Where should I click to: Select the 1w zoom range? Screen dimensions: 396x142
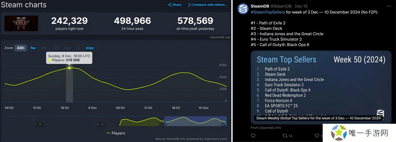[x=33, y=48]
